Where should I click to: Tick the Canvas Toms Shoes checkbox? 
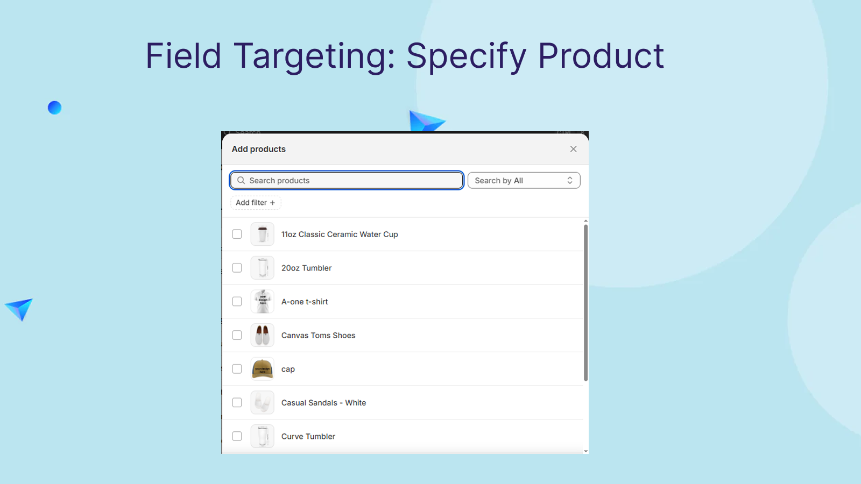tap(237, 335)
